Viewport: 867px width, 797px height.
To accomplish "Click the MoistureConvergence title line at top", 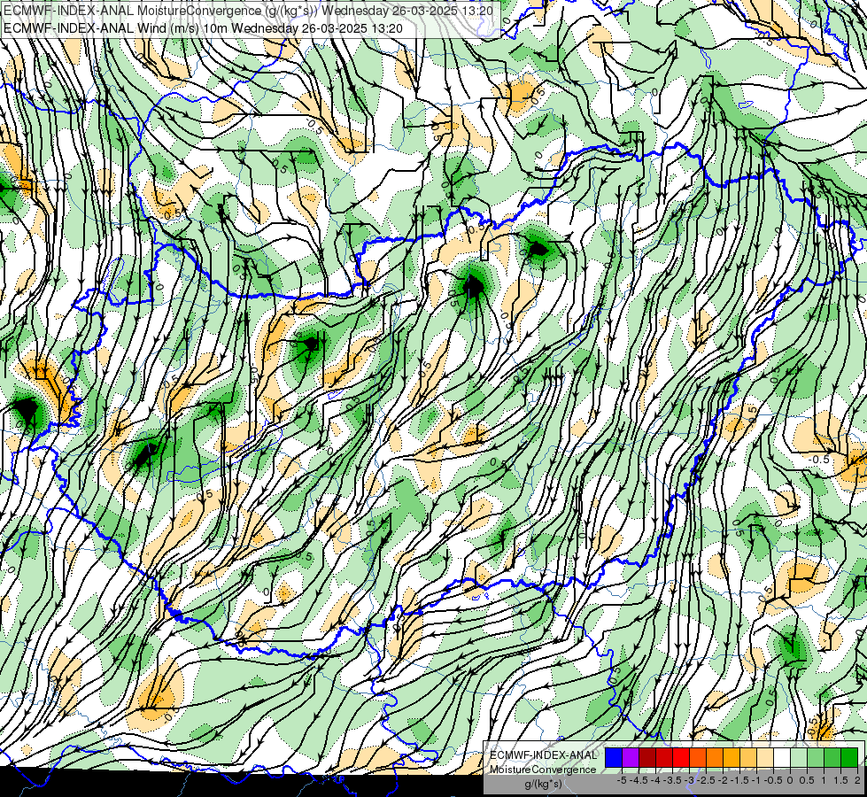I will [x=248, y=11].
